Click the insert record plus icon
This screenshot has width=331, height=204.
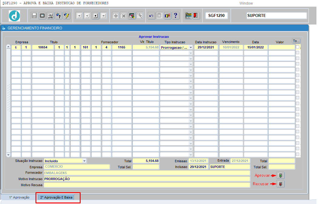[x=115, y=16]
